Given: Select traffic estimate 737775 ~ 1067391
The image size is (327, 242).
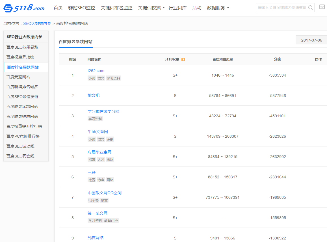Looking at the screenshot, I should 223,198.
